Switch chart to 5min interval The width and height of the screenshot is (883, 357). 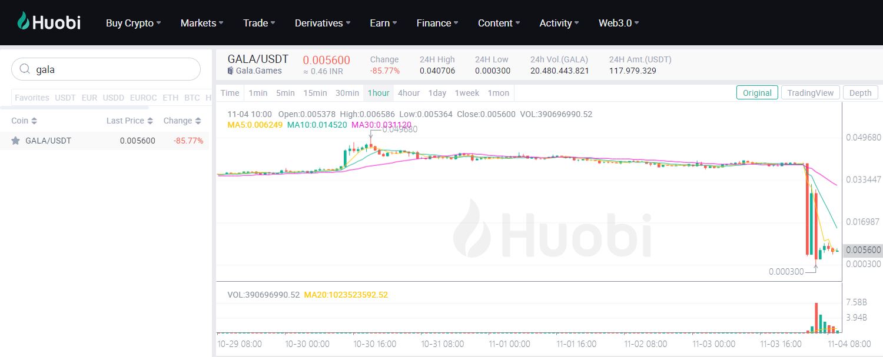[286, 93]
